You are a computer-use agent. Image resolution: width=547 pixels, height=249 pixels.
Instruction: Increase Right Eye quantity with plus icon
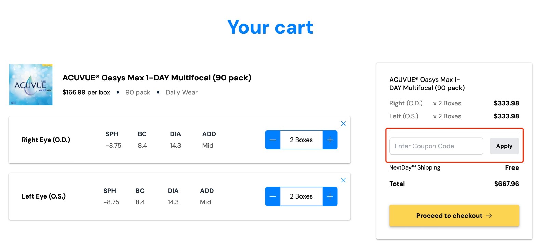[x=329, y=140]
